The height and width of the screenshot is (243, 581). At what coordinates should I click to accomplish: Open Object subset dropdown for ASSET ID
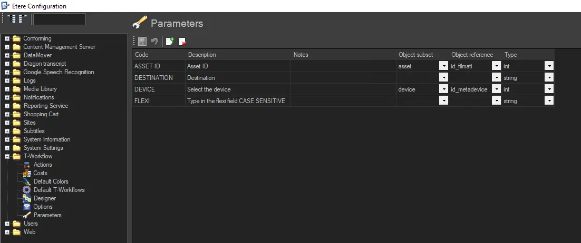coord(443,66)
